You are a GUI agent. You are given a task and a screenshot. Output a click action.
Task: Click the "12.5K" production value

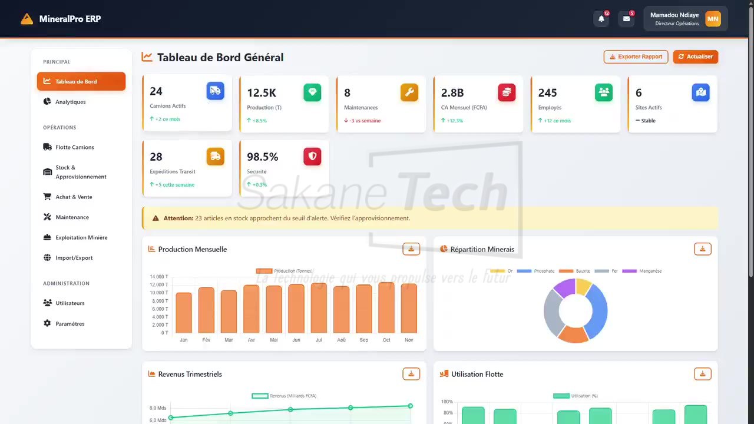[x=262, y=92]
